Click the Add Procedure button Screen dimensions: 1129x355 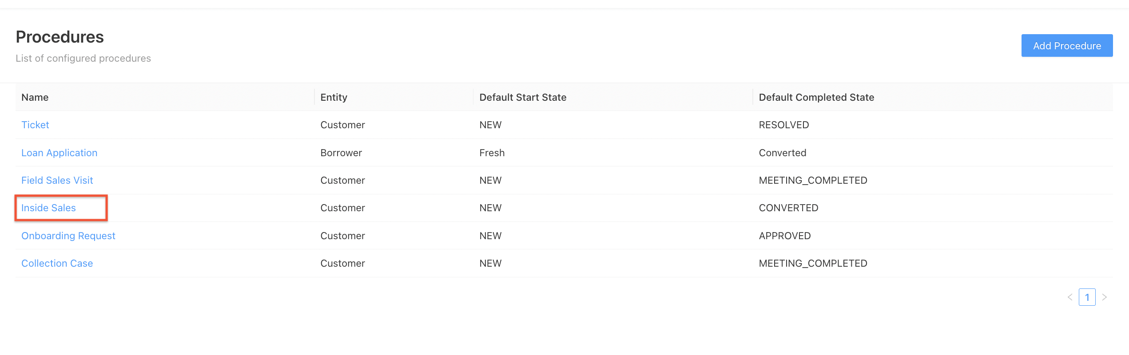tap(1066, 46)
